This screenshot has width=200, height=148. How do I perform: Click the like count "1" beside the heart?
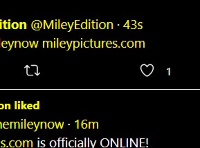pyautogui.click(x=169, y=72)
